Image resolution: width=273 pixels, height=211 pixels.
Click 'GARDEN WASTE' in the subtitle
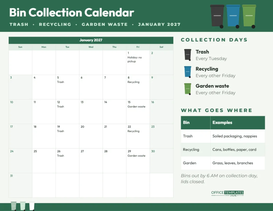click(105, 24)
